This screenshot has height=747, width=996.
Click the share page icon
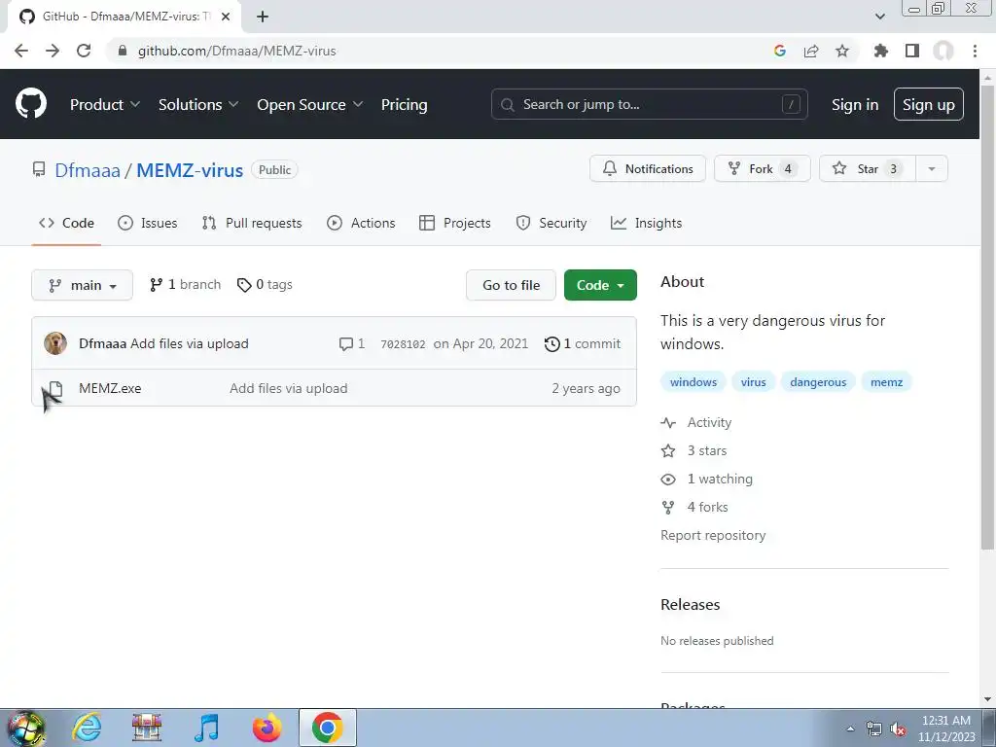coord(811,51)
